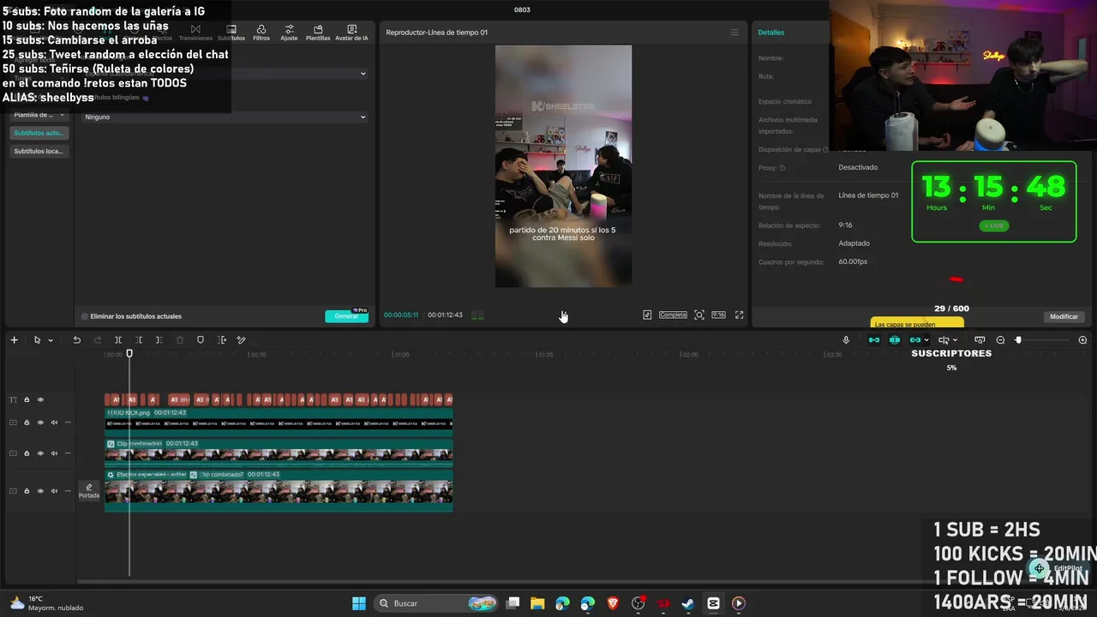Click the delete-left trim icon
Screen dimensions: 1097x617
(139, 340)
